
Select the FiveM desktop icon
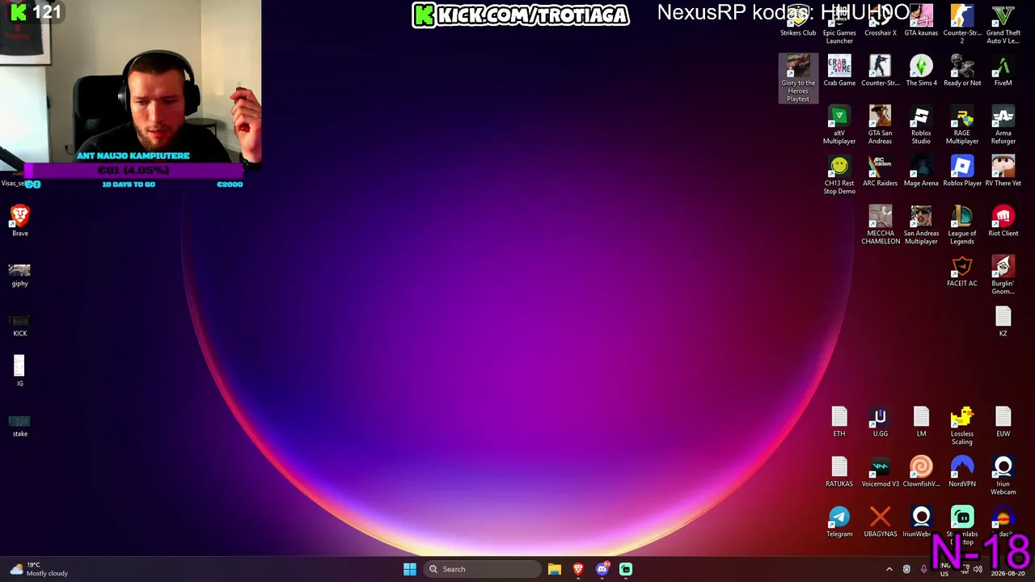click(x=1003, y=71)
